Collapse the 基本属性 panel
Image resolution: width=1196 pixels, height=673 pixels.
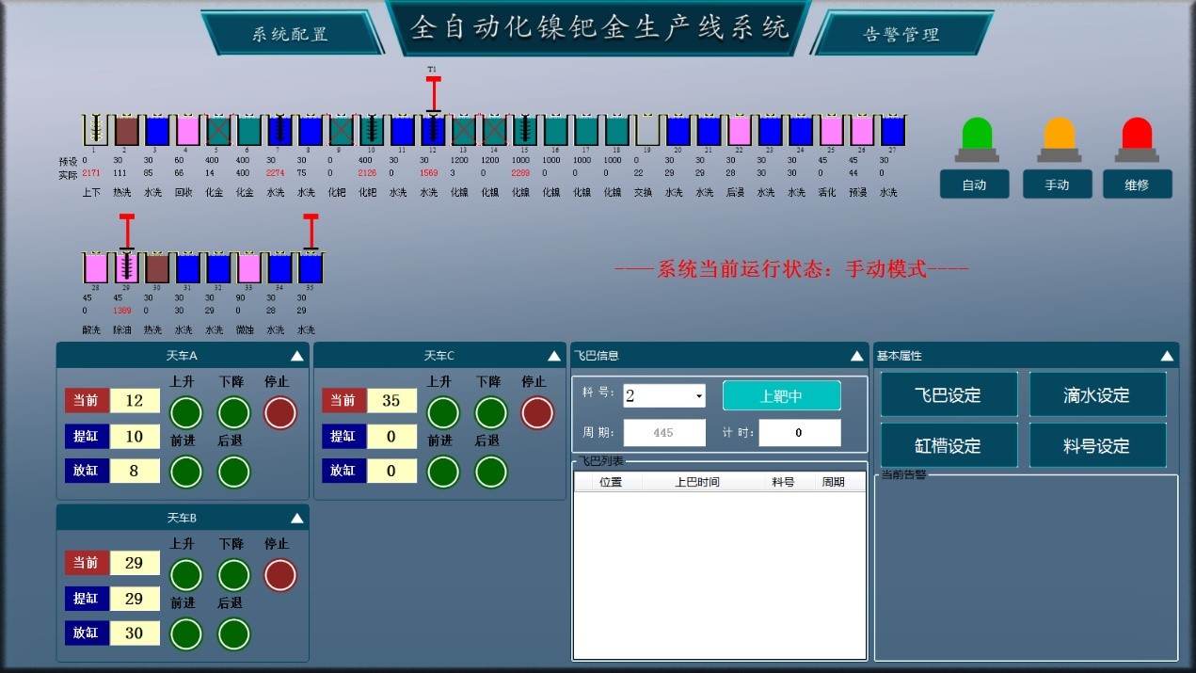point(1167,356)
